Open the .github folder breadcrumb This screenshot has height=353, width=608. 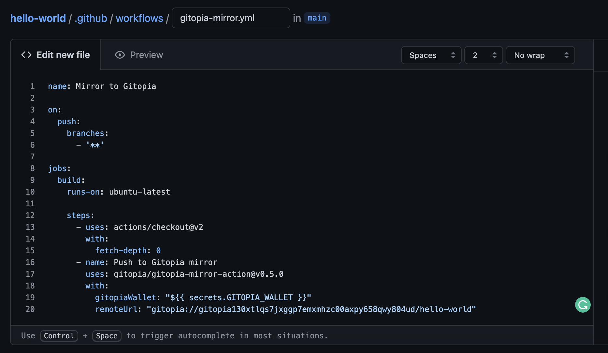(x=91, y=18)
